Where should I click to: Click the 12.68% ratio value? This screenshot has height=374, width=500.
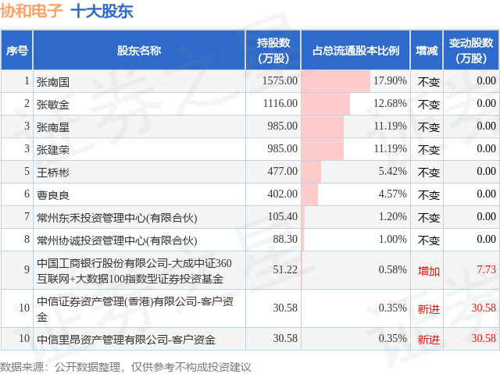click(390, 103)
